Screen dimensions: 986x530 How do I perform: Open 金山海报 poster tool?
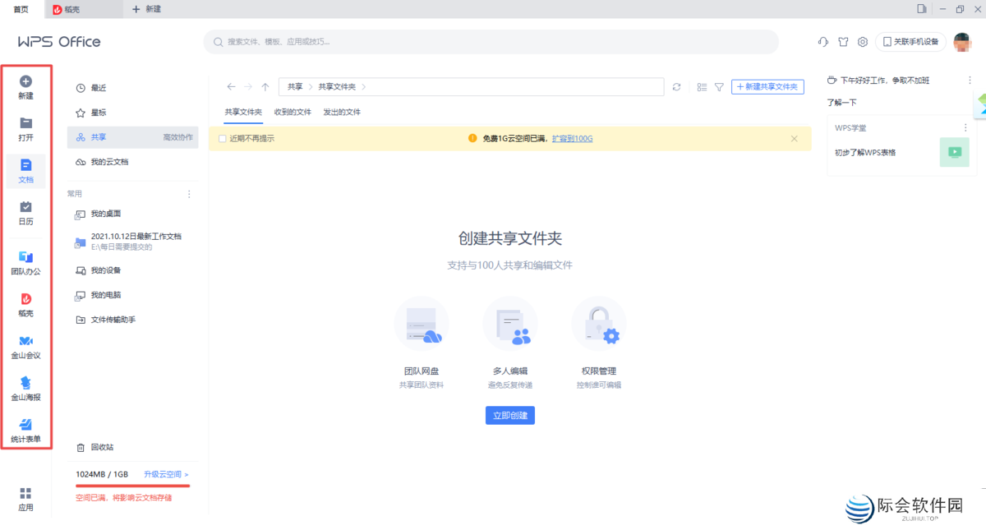25,383
